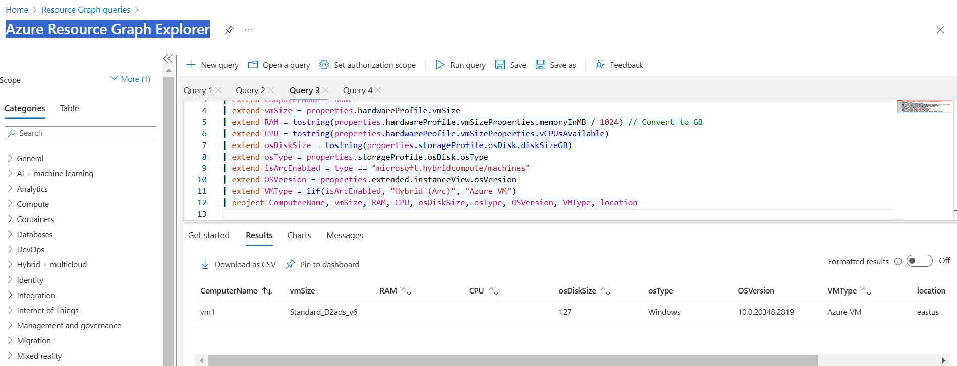Click the Standard_D2ads_v6 vmSize cell
The image size is (957, 366).
click(323, 312)
